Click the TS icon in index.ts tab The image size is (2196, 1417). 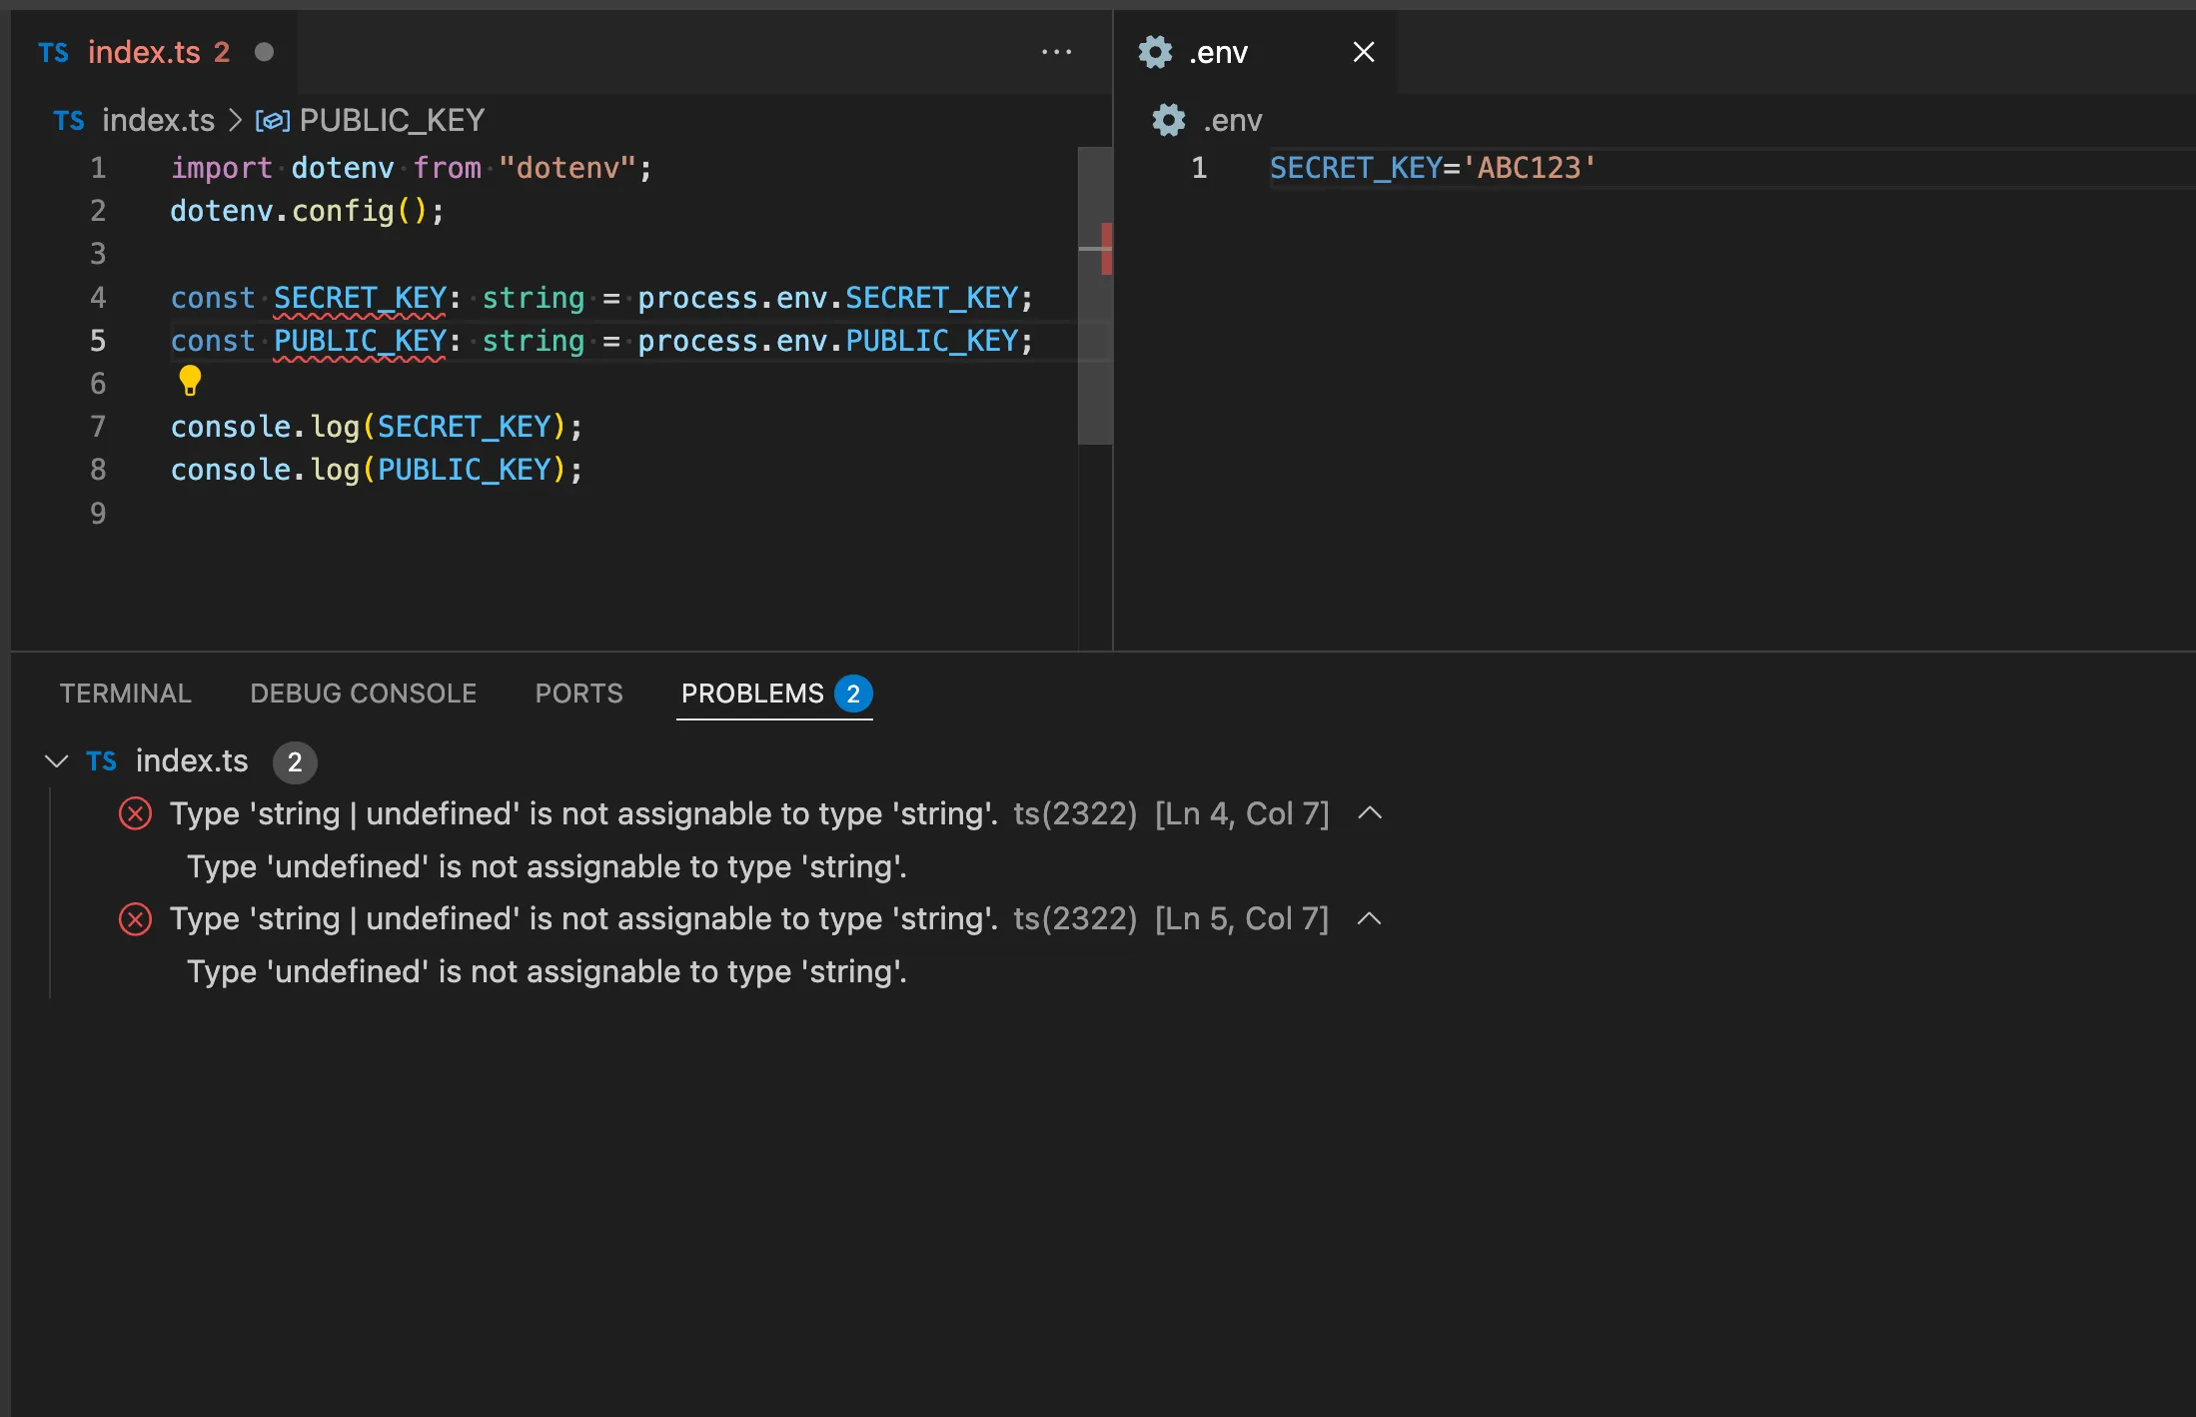pos(54,52)
